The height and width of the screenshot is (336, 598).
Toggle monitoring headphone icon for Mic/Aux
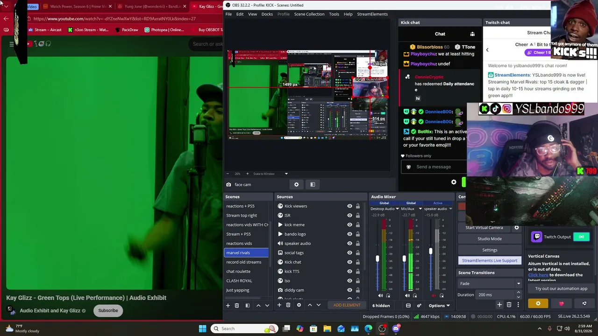415,295
